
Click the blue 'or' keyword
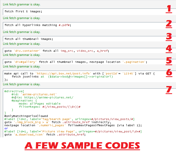6,128
